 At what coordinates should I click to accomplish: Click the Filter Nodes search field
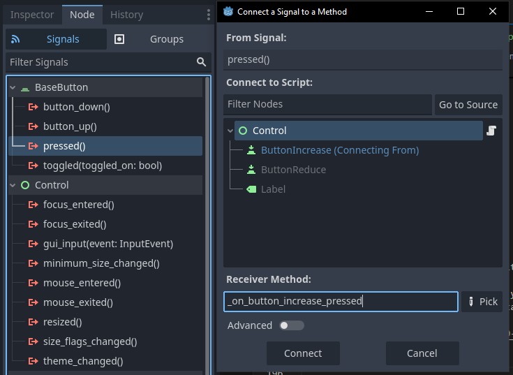327,105
